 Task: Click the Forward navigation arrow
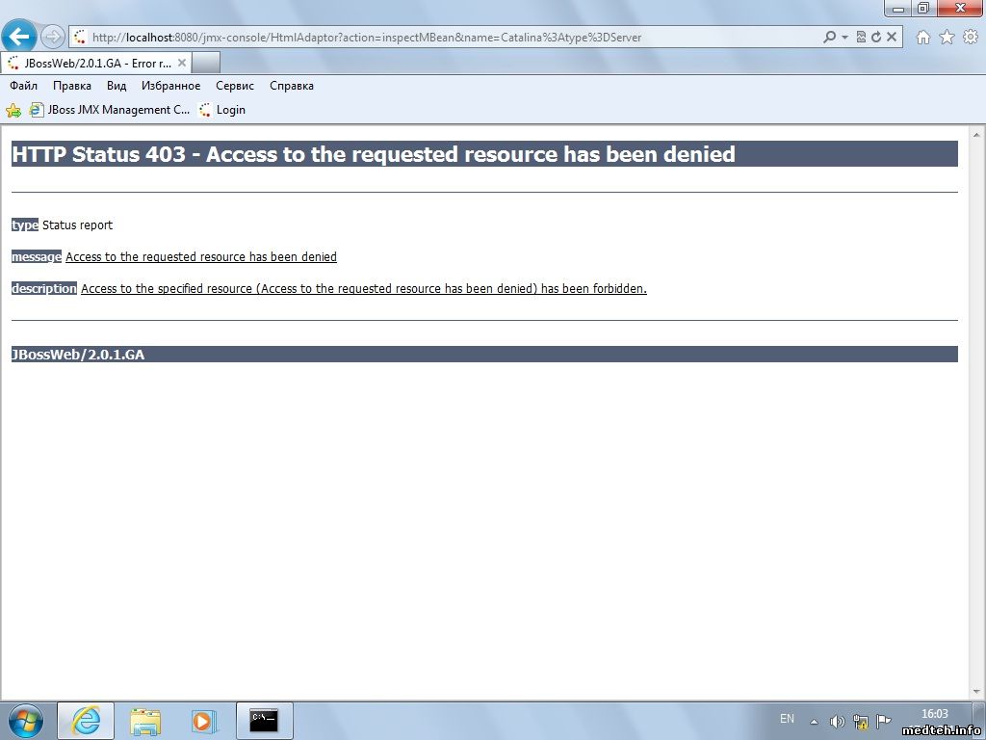[x=53, y=38]
